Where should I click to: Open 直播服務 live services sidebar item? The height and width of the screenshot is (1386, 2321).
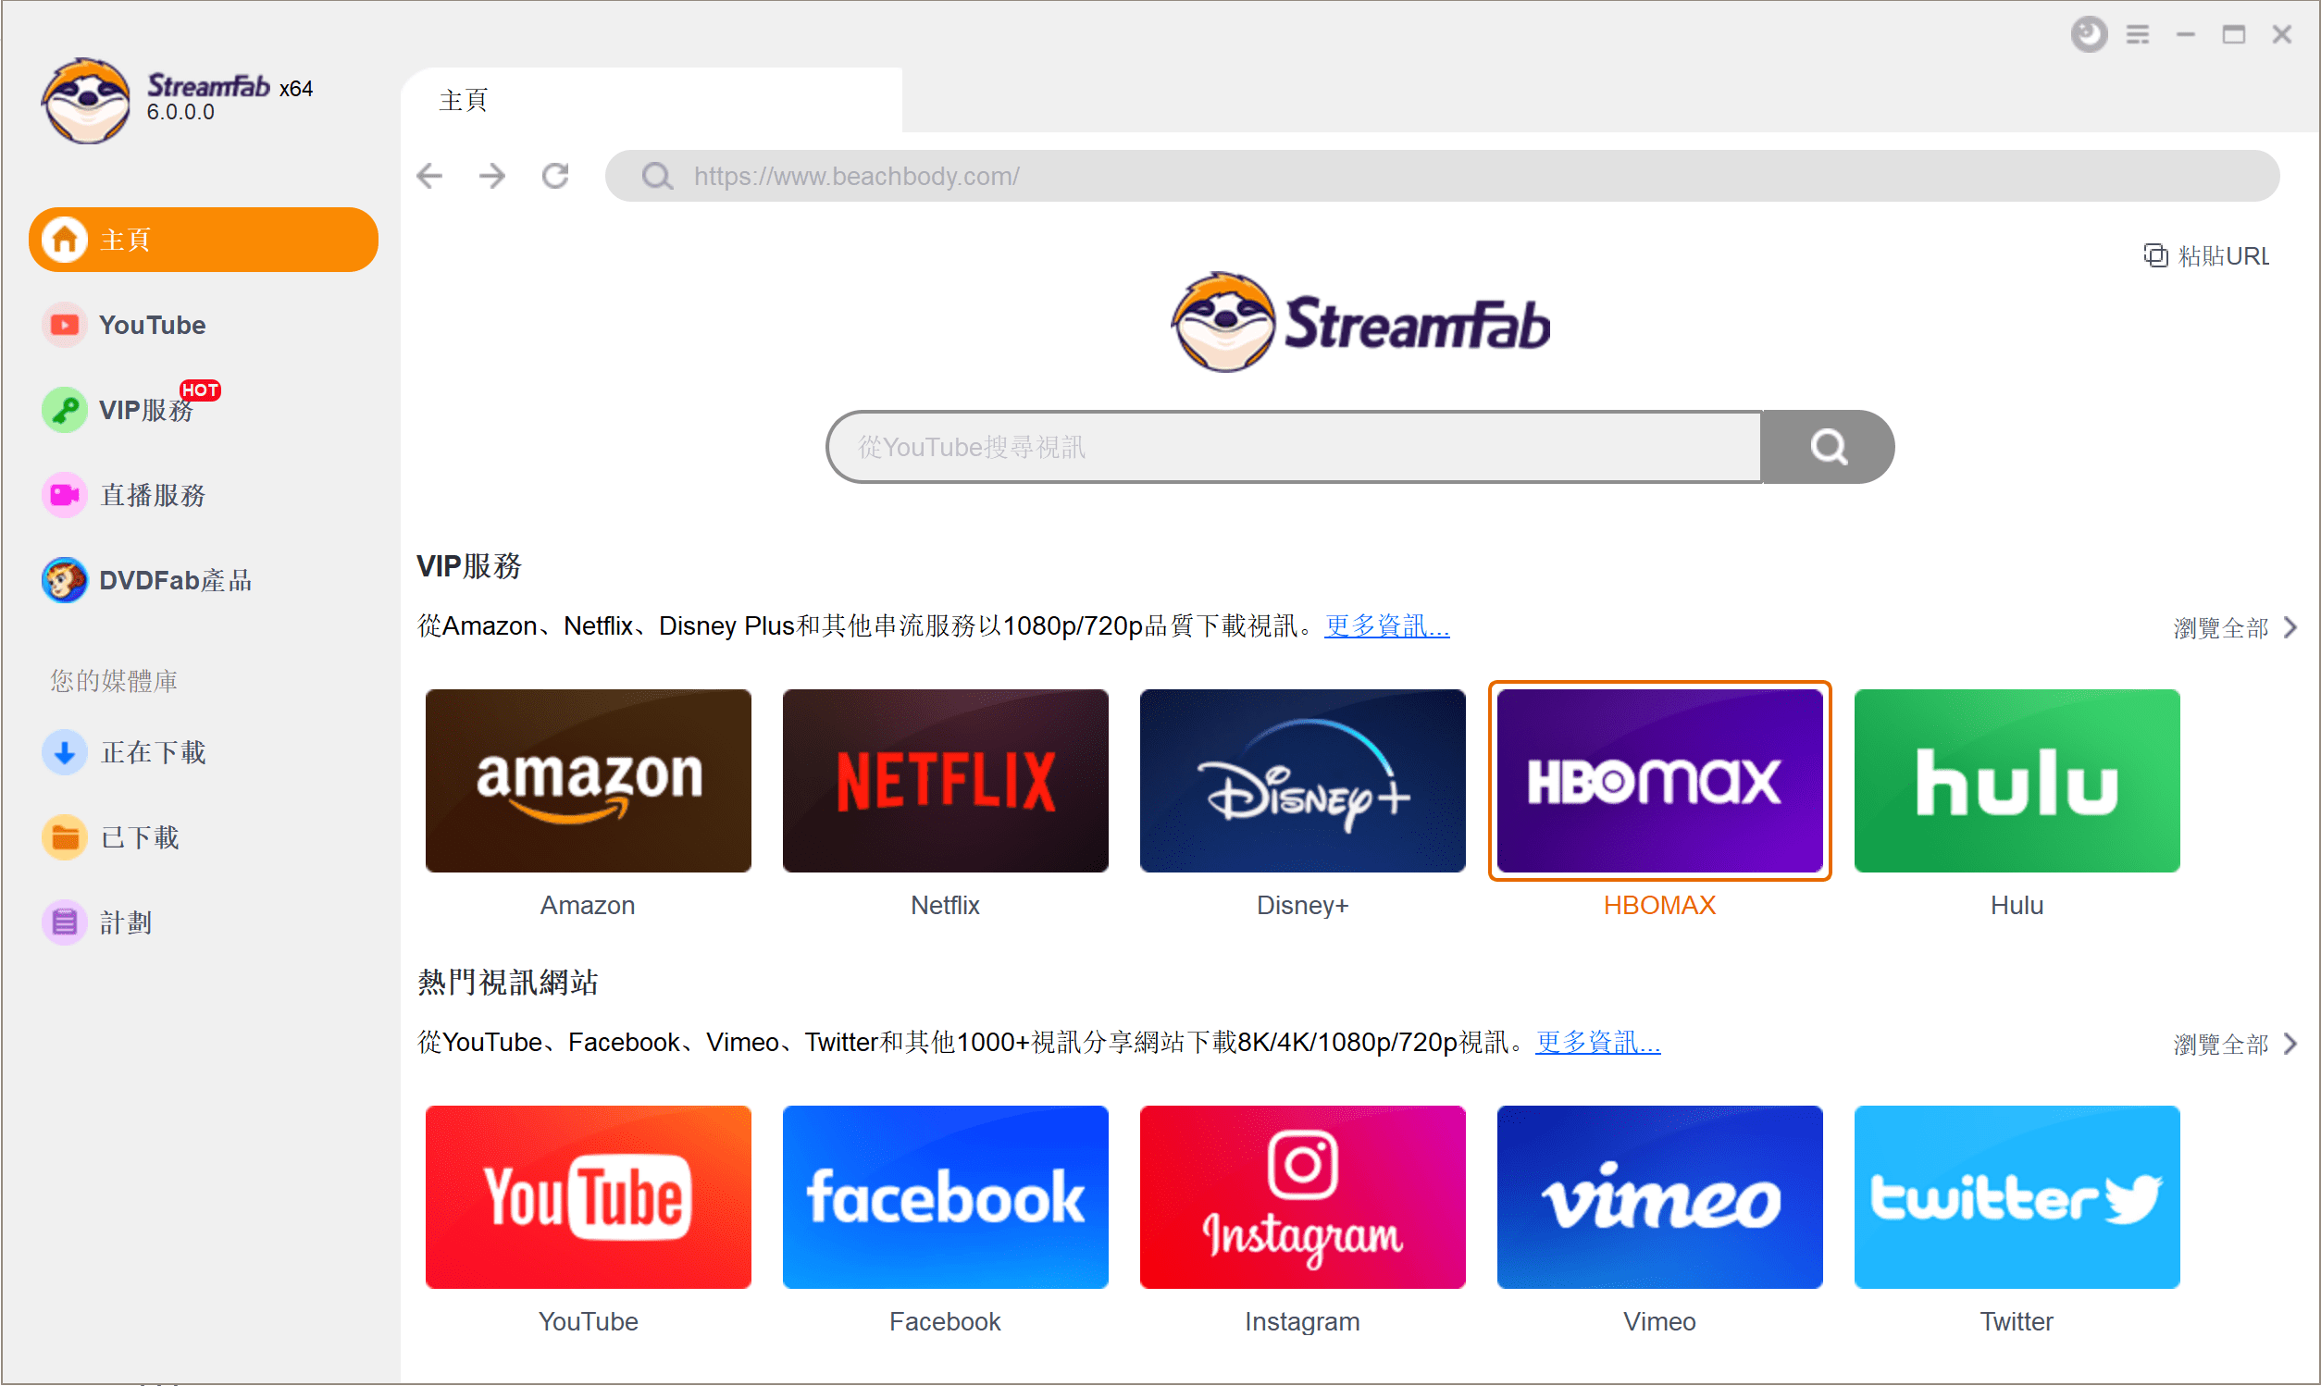coord(124,495)
